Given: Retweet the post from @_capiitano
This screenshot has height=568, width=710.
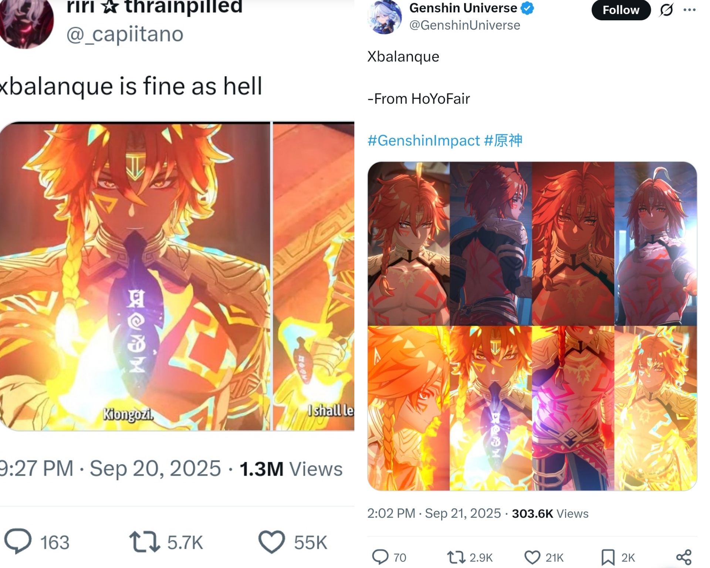Looking at the screenshot, I should click(x=145, y=542).
